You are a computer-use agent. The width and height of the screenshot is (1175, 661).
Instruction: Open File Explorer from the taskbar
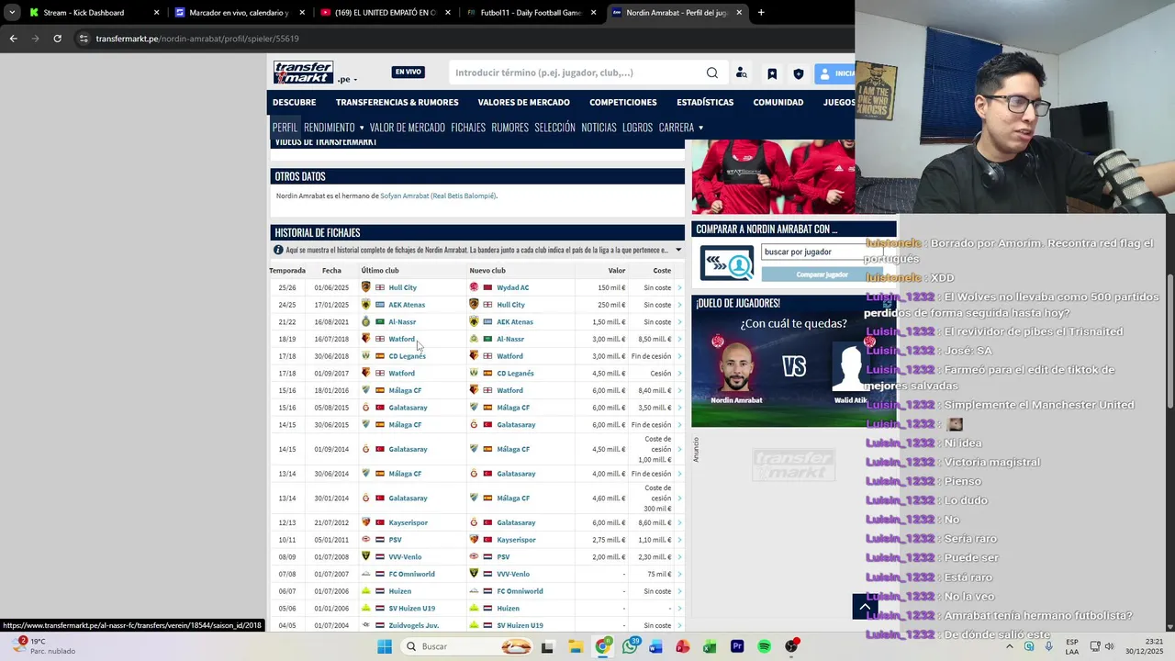click(576, 646)
